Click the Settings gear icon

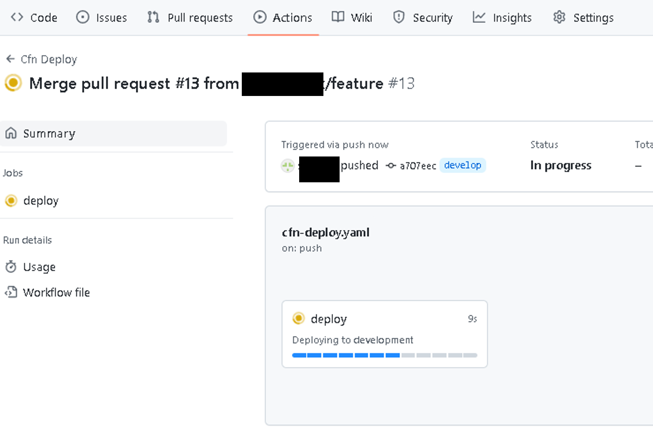pos(559,17)
